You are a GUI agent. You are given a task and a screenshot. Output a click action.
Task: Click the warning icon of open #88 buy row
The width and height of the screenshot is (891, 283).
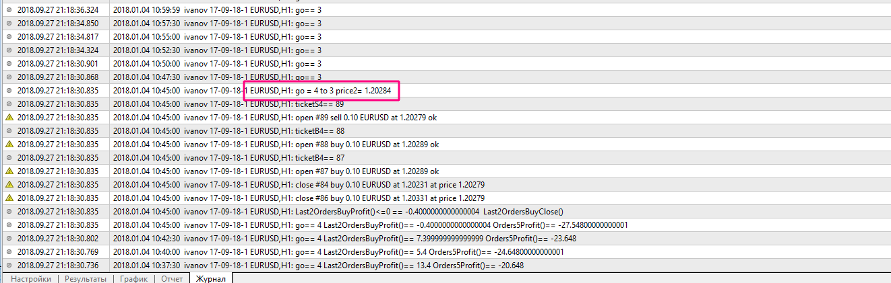pos(9,145)
